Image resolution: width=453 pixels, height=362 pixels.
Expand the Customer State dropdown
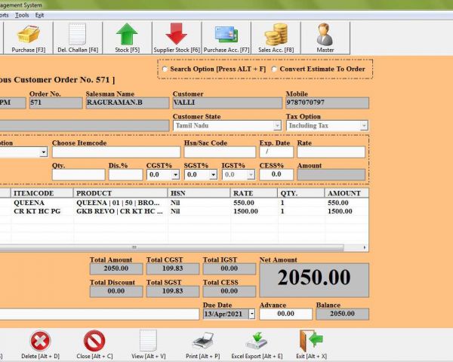pos(277,126)
